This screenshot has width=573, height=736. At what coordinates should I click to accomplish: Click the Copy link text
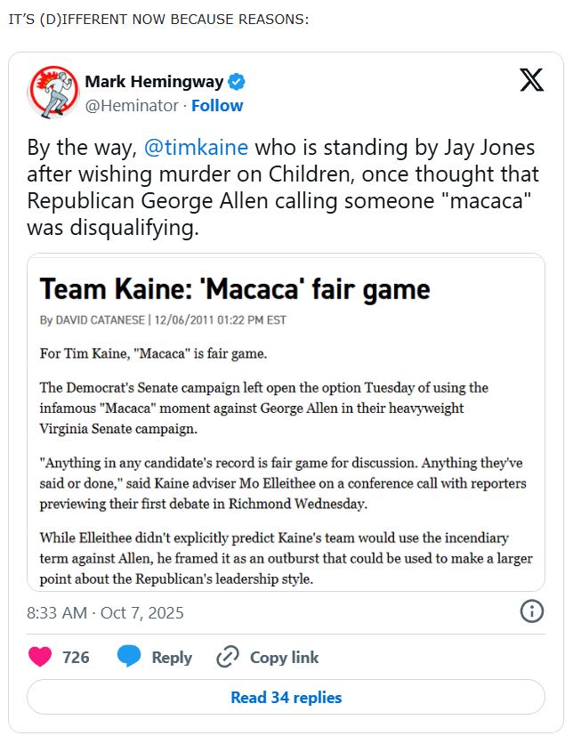pyautogui.click(x=284, y=658)
